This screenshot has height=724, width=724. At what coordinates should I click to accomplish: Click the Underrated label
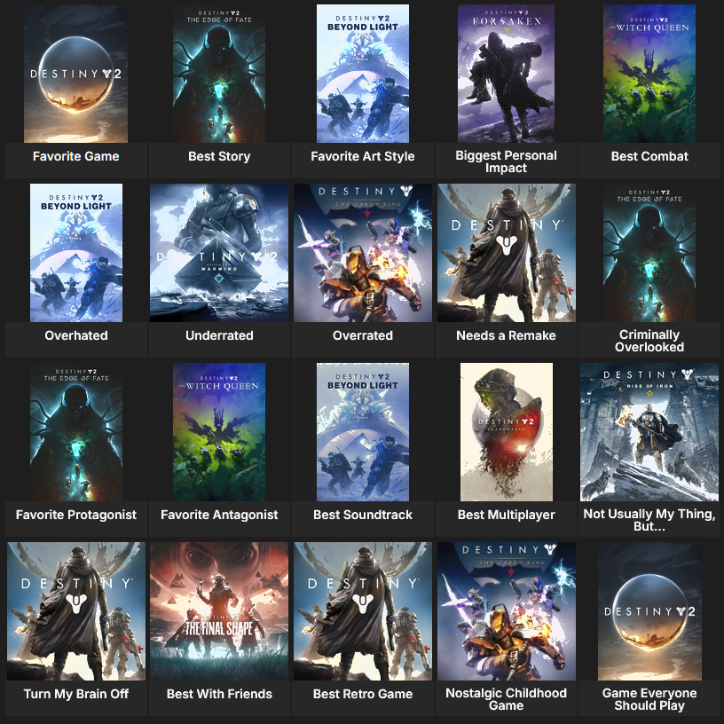point(219,335)
